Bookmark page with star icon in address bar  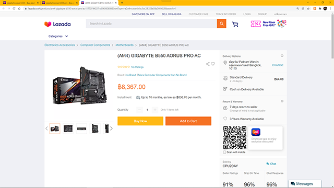(x=308, y=8)
